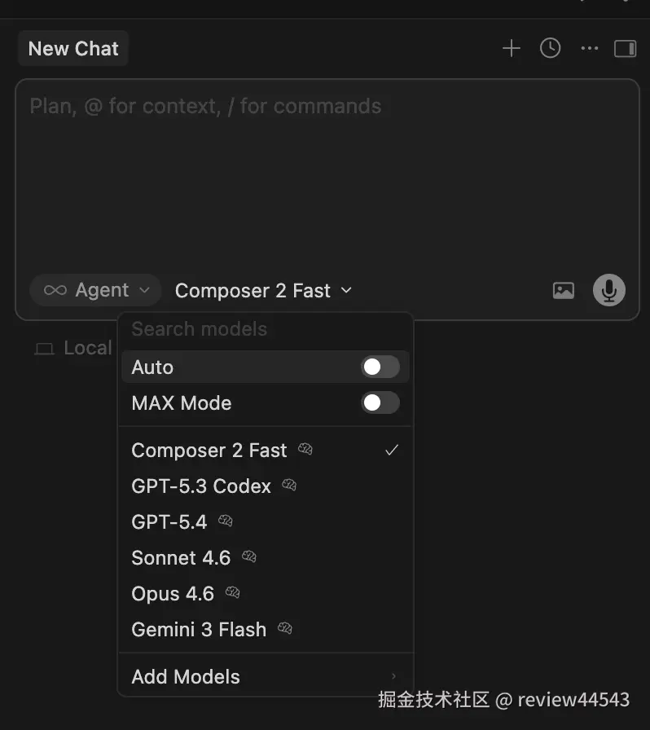The width and height of the screenshot is (650, 730).
Task: Open the three-dot more options menu
Action: [590, 49]
